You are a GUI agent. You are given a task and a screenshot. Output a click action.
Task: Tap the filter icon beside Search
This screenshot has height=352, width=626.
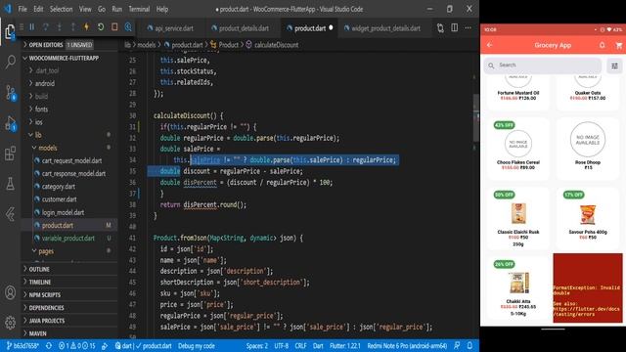(615, 66)
